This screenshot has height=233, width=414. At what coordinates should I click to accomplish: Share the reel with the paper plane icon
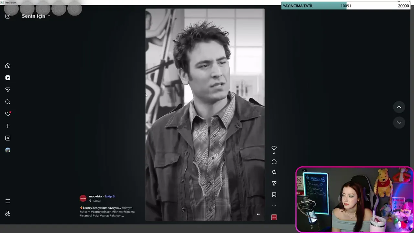274,183
